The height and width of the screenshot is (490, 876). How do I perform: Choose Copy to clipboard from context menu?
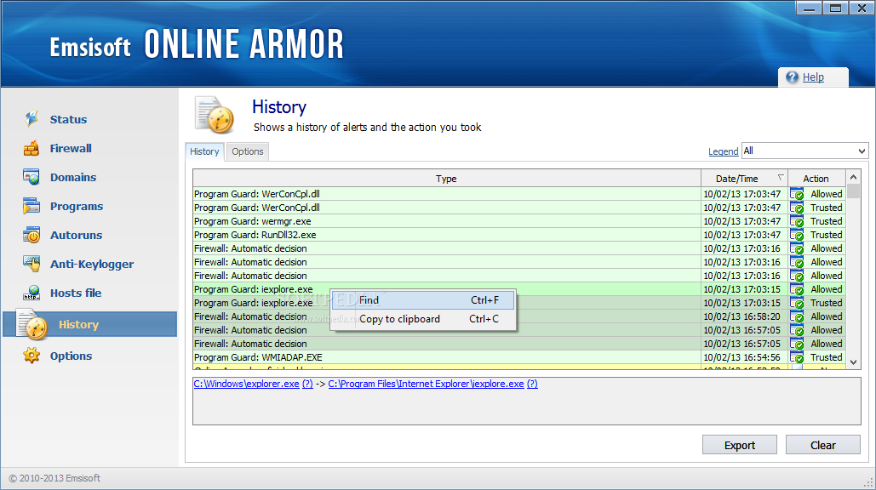pos(423,319)
